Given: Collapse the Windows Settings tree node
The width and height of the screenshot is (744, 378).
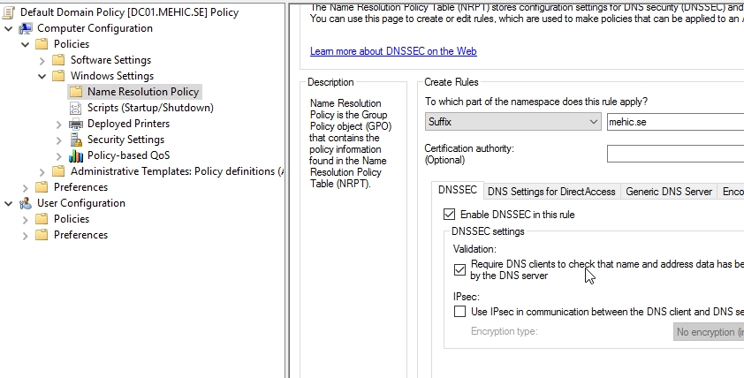Looking at the screenshot, I should point(42,76).
